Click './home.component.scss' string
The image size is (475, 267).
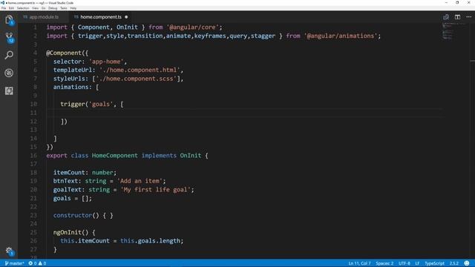137,79
